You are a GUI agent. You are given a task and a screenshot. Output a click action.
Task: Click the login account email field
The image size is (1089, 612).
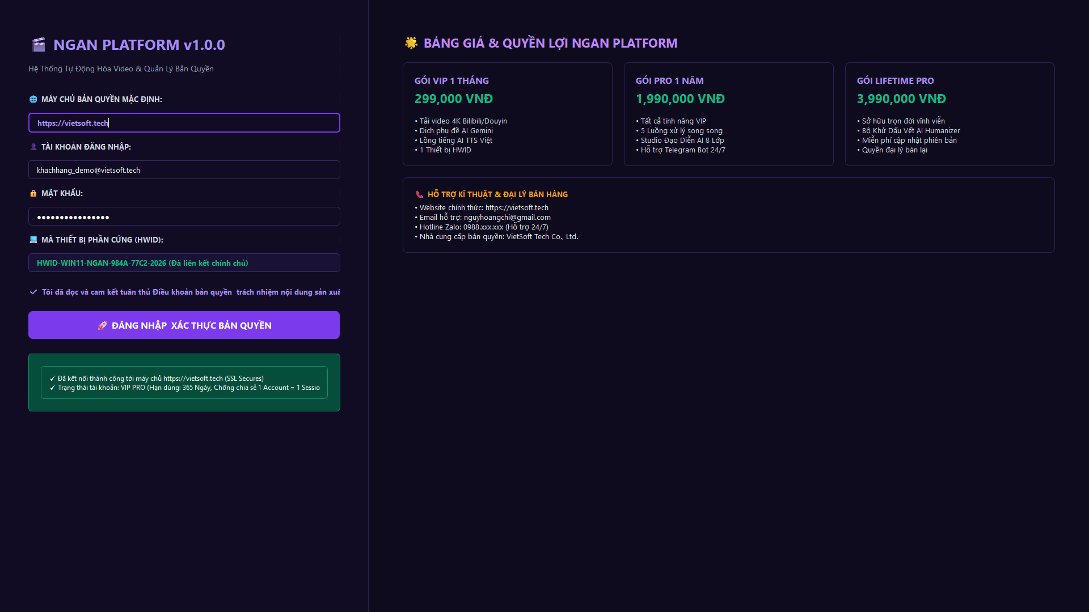pyautogui.click(x=184, y=170)
